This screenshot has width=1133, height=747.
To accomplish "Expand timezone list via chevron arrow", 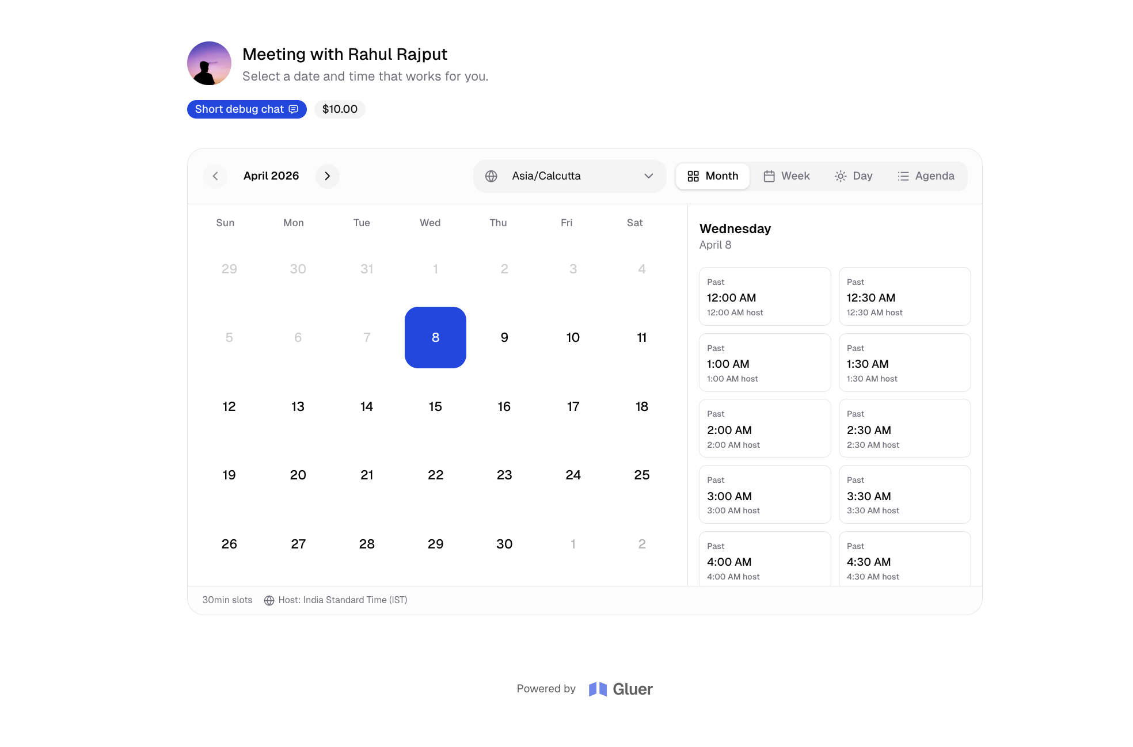I will point(648,176).
